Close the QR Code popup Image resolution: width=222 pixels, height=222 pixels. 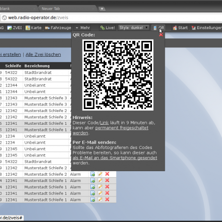point(161,35)
